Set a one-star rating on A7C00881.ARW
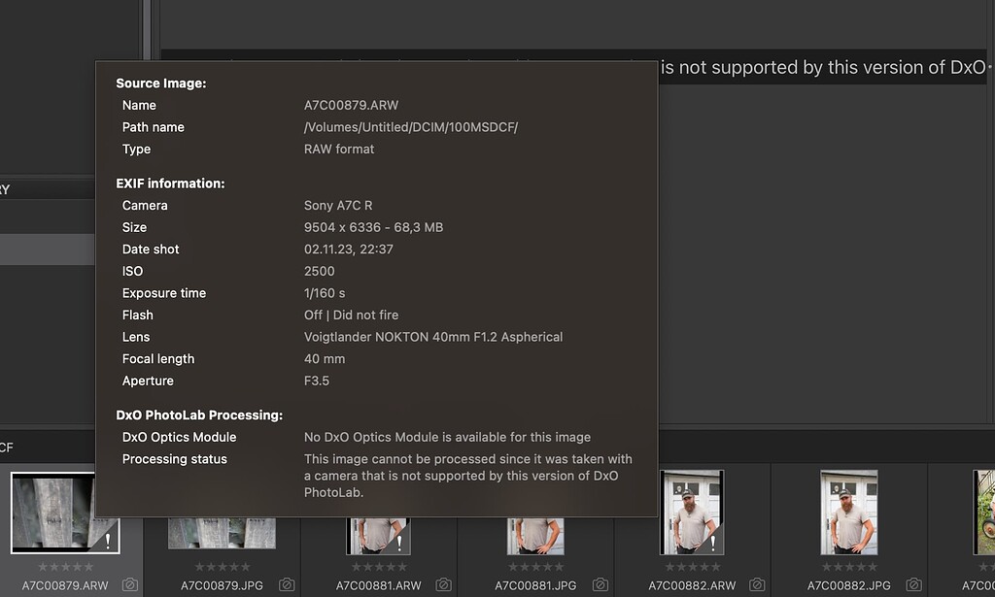995x597 pixels. [356, 567]
